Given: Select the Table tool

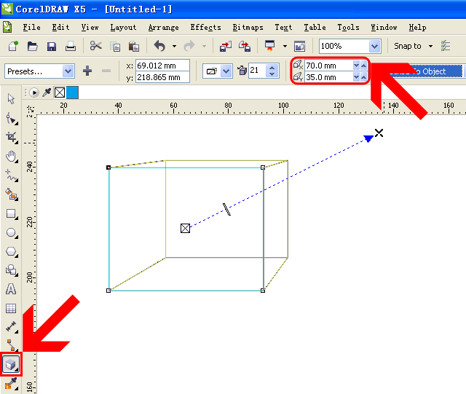Looking at the screenshot, I should (11, 308).
